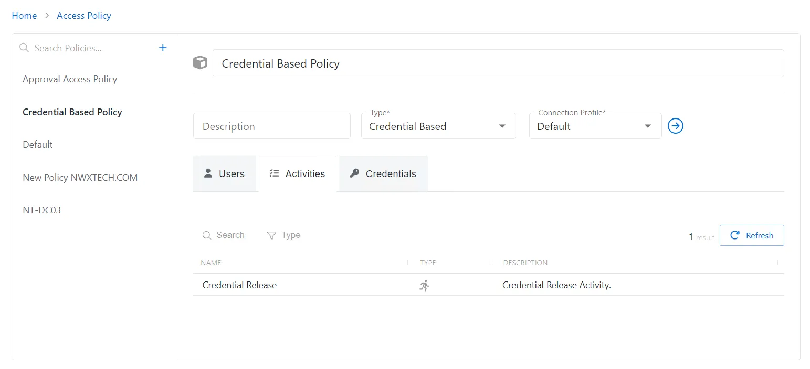Sort by the NAME column header
This screenshot has height=369, width=810.
click(x=211, y=263)
